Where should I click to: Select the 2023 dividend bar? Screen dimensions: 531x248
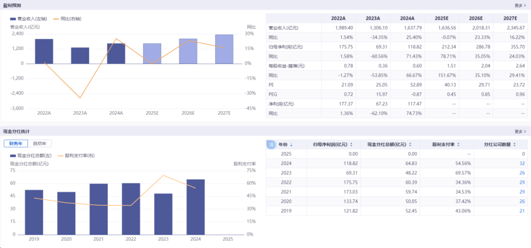pos(163,214)
